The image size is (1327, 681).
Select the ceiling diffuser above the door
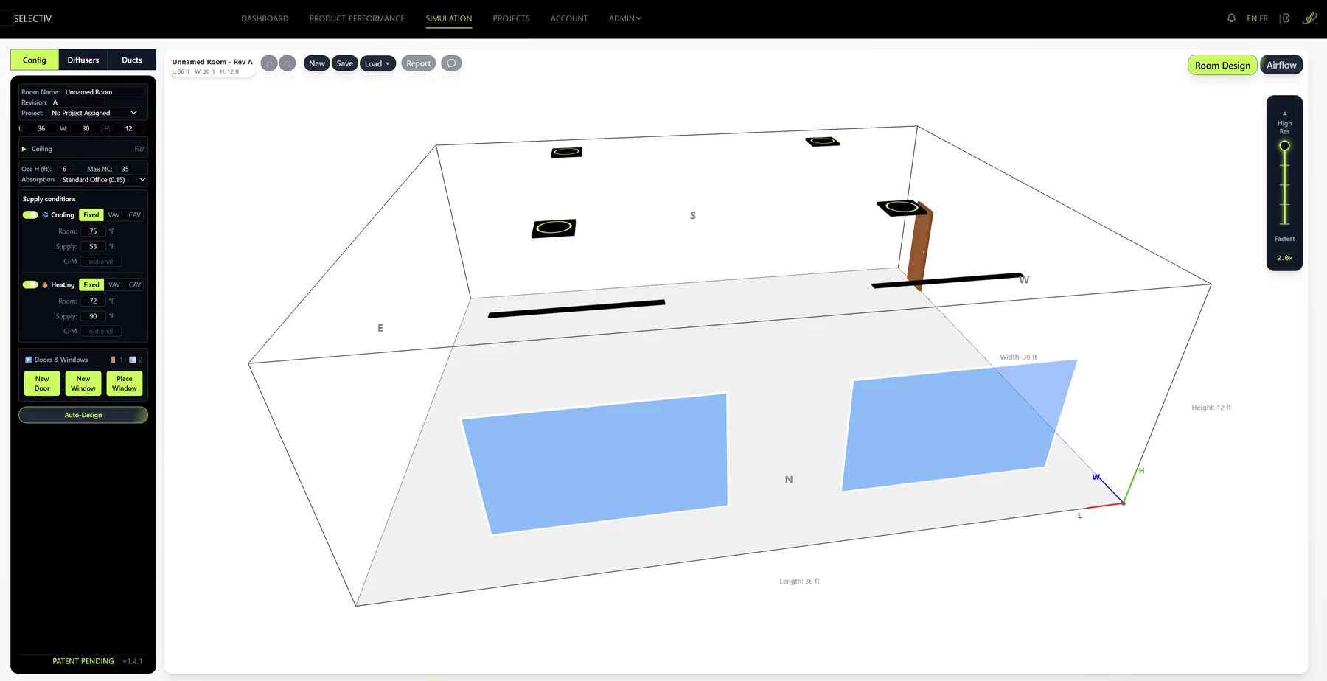[901, 207]
